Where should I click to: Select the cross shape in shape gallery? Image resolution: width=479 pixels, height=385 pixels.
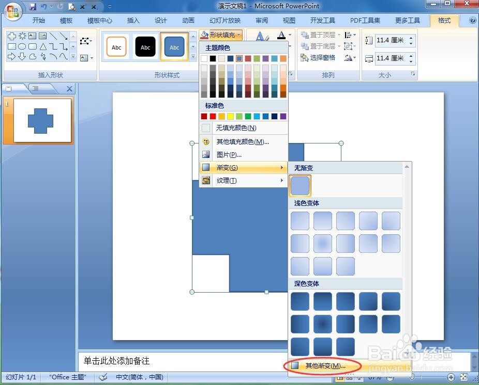pyautogui.click(x=11, y=36)
